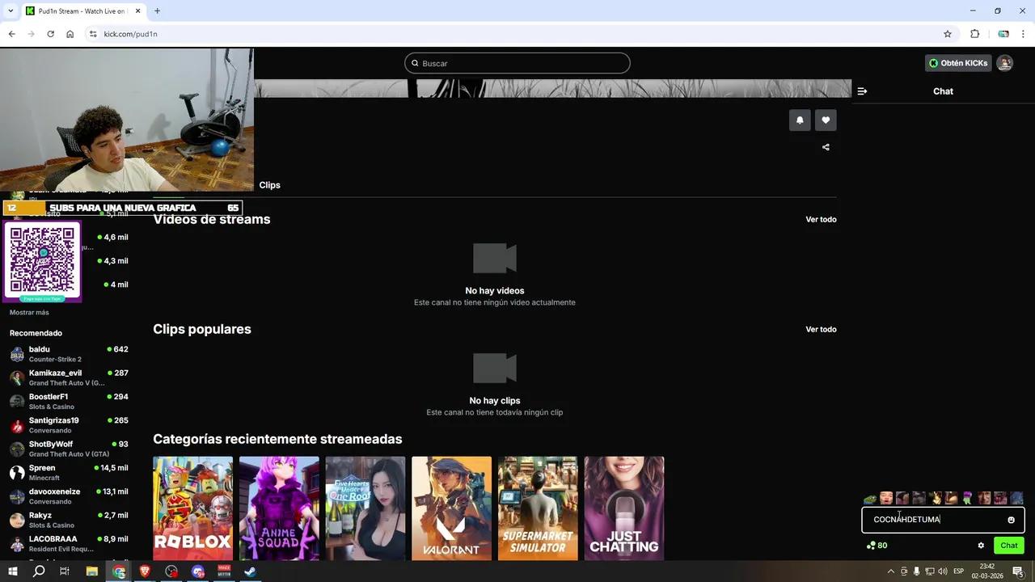Open File Explorer from the taskbar
1035x582 pixels.
pyautogui.click(x=92, y=571)
